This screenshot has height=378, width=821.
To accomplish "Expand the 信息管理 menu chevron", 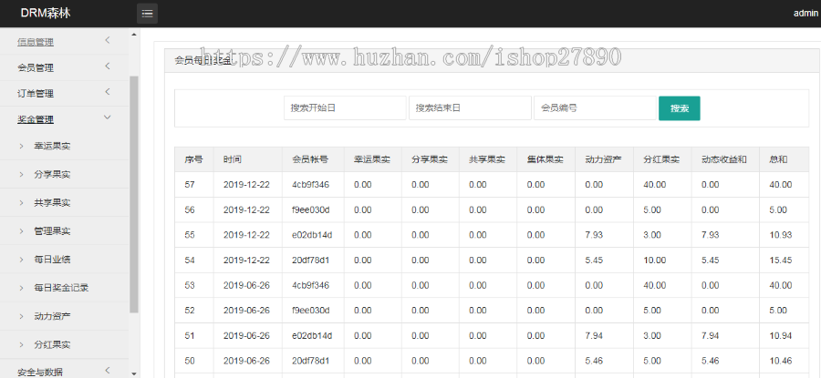I will coord(108,40).
